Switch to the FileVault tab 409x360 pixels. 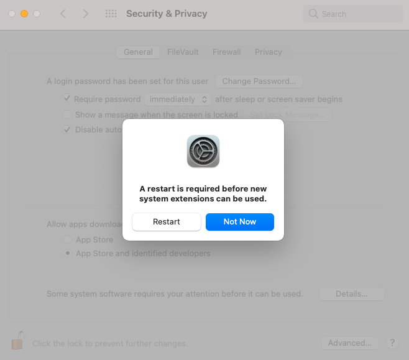(183, 52)
